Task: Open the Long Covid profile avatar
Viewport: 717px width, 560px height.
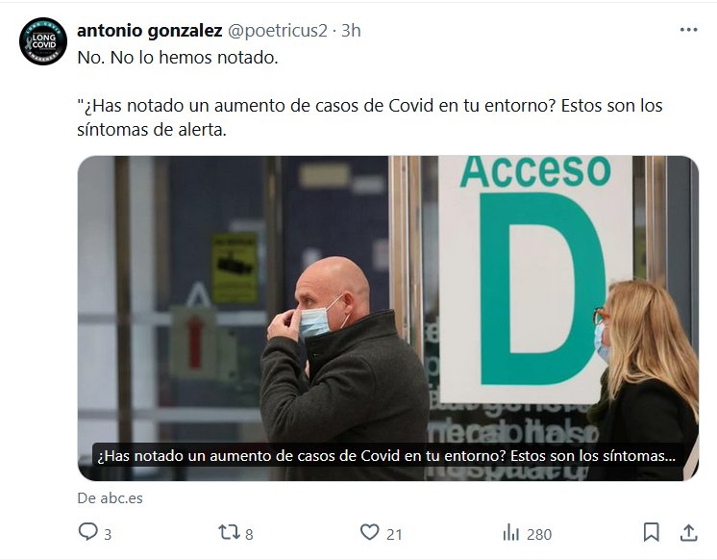Action: 43,41
